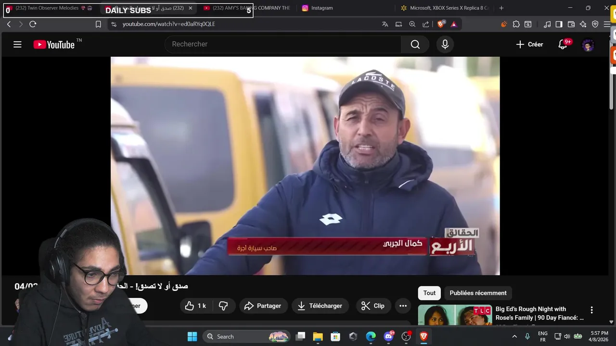
Task: Click the translate page icon
Action: (x=385, y=24)
